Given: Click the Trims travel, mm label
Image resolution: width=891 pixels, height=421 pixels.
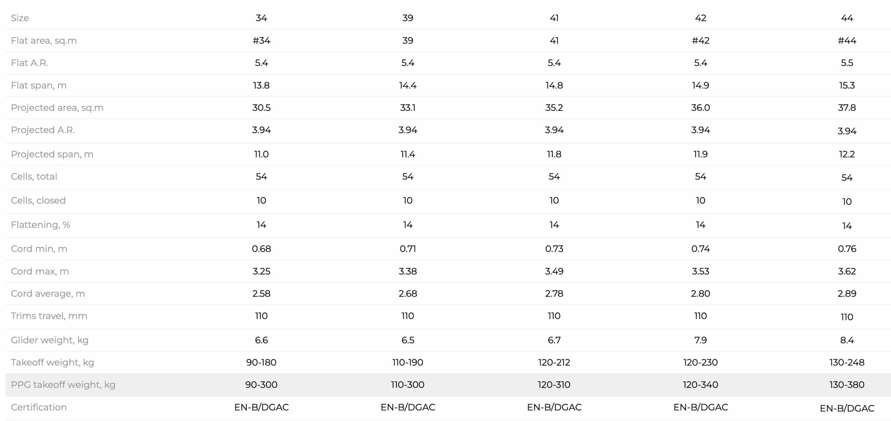Looking at the screenshot, I should click(x=49, y=316).
